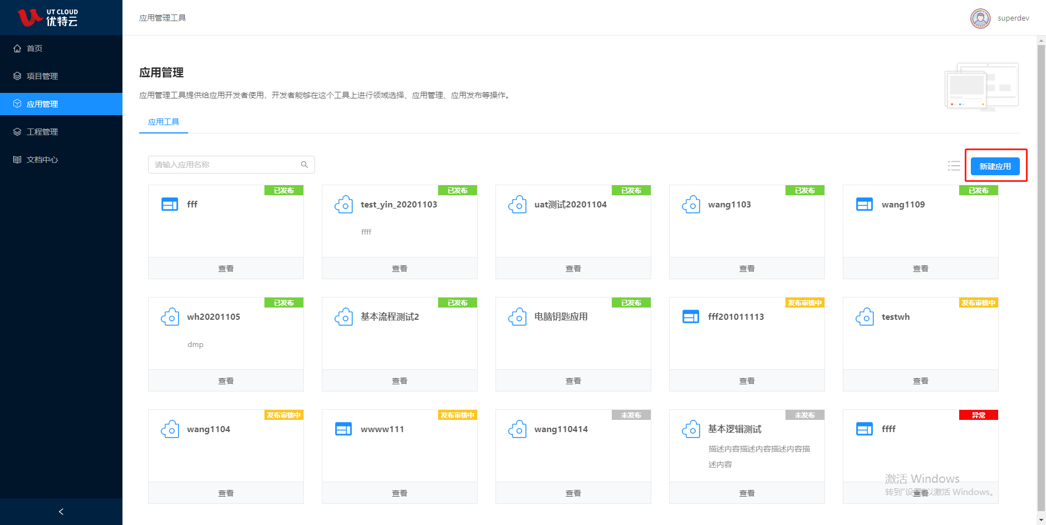This screenshot has width=1046, height=525.
Task: Click the 应用管理 cube icon
Action: (x=17, y=104)
